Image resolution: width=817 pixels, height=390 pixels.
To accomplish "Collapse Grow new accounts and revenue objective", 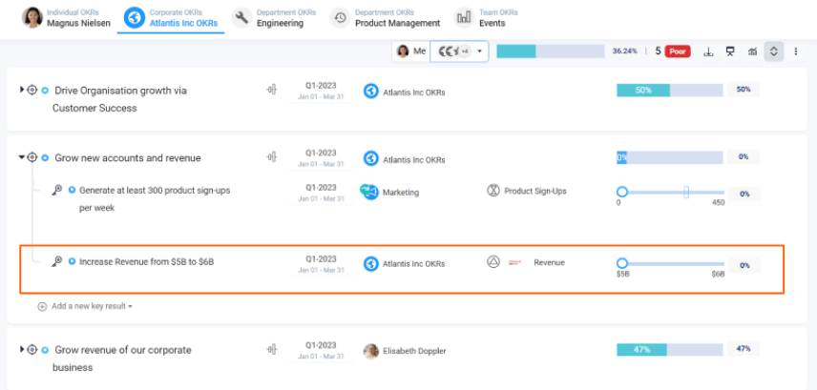I will (x=22, y=156).
